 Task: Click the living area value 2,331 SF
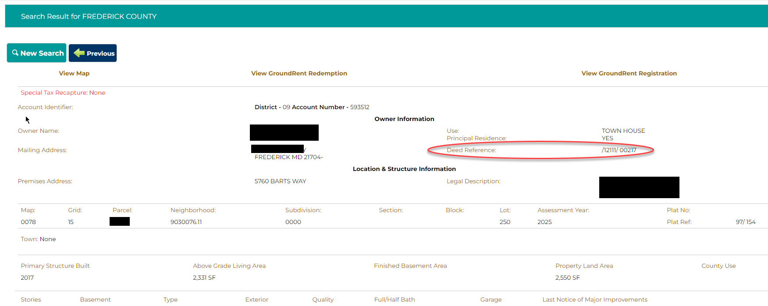[204, 278]
